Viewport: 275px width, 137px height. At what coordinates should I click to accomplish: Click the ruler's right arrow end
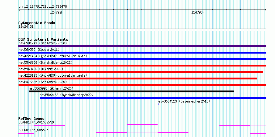[x=265, y=10]
